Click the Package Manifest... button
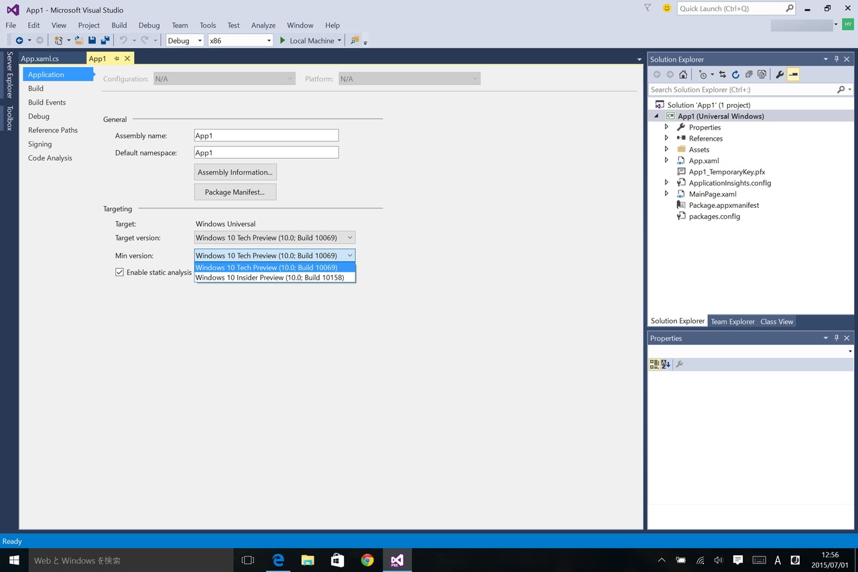Screen dimensions: 858x572 click(235, 192)
